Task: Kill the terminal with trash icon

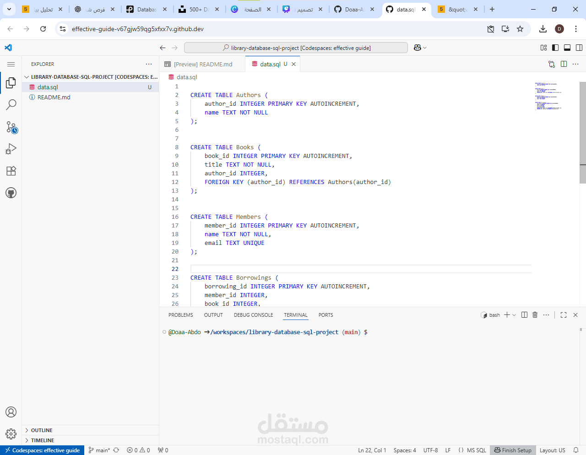Action: pos(535,315)
